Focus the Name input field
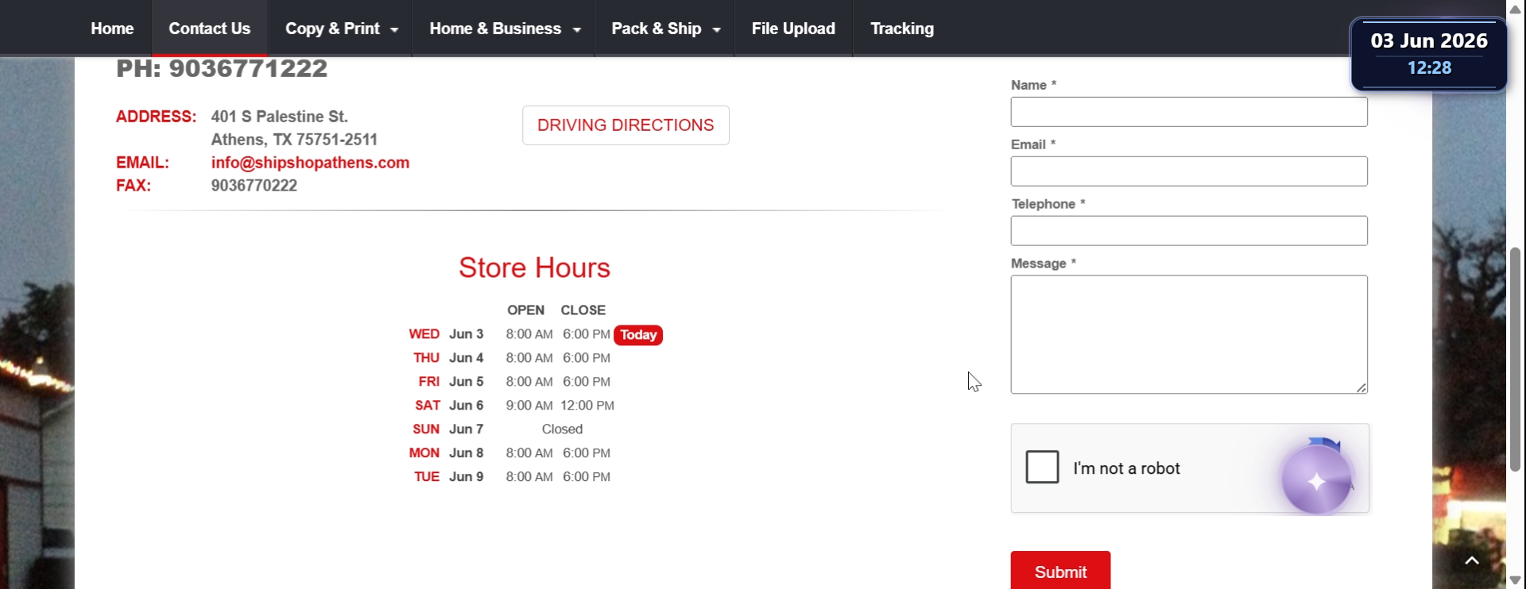Image resolution: width=1526 pixels, height=589 pixels. [x=1189, y=112]
